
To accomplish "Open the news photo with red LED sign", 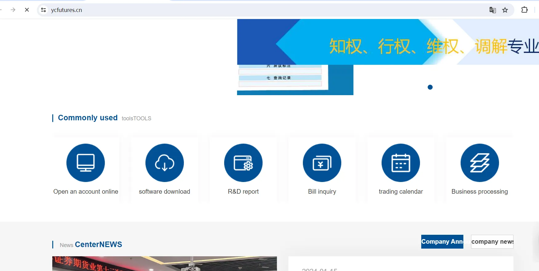I will (x=164, y=264).
